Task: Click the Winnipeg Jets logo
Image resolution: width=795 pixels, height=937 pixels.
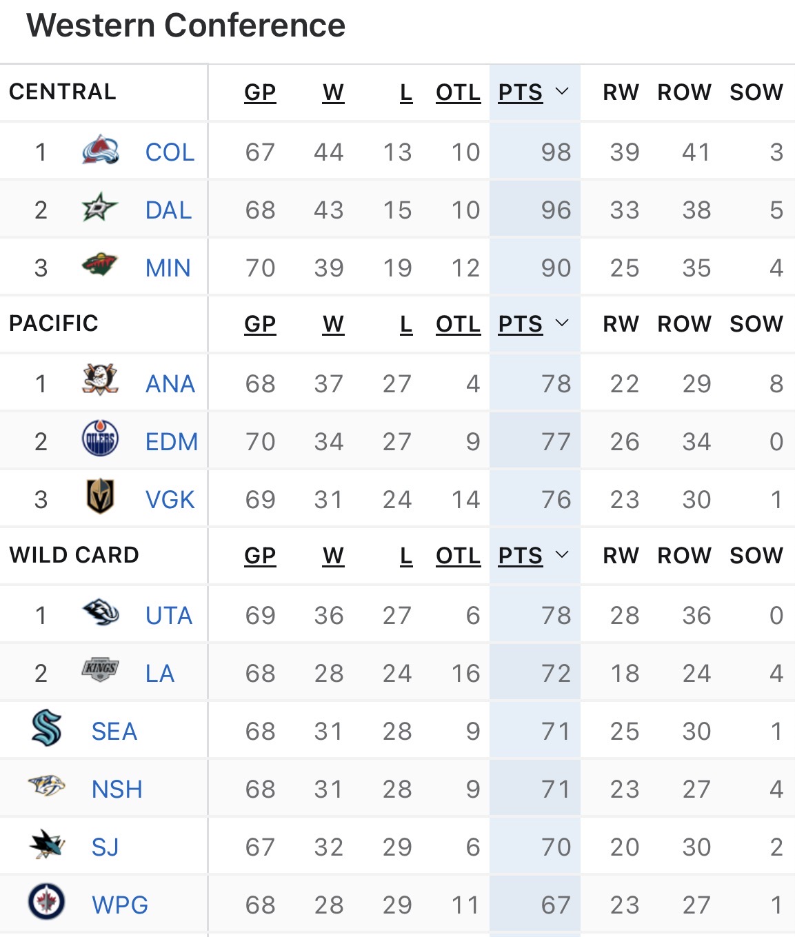Action: 47,903
